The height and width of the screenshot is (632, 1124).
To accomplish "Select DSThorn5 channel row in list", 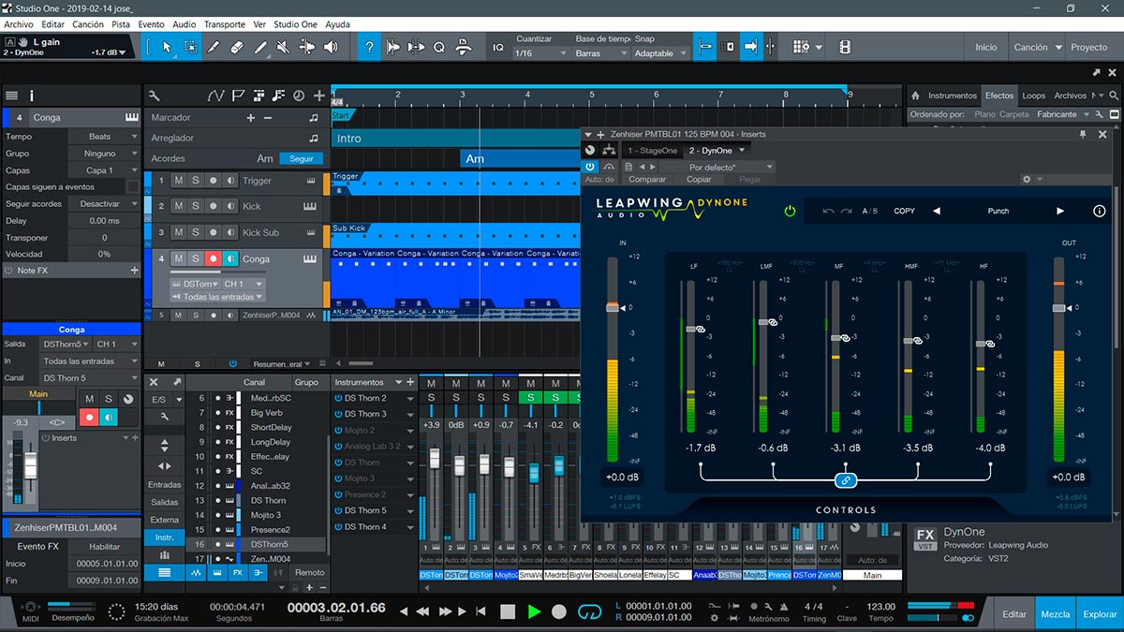I will click(x=258, y=544).
